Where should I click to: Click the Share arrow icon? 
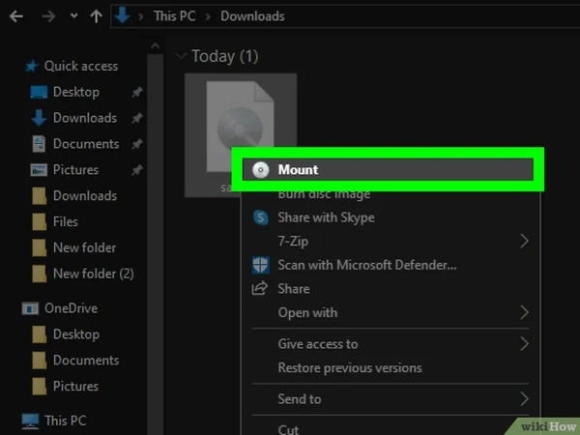tap(260, 288)
